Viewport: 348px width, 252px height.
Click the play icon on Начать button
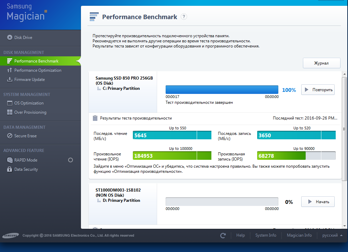(x=310, y=202)
